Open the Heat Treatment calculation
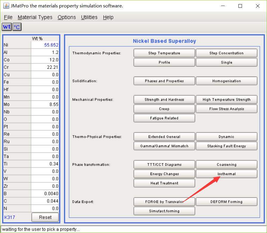Image resolution: width=267 pixels, height=233 pixels. click(164, 183)
